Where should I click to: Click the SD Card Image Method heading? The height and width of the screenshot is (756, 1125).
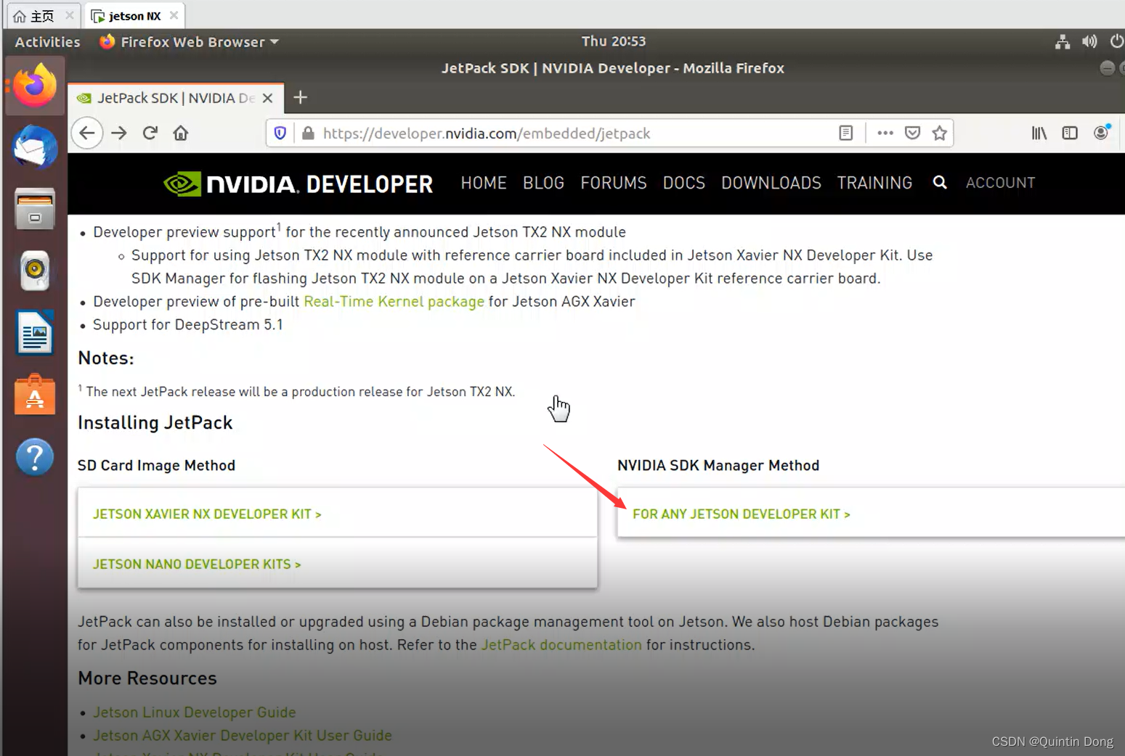pos(156,465)
